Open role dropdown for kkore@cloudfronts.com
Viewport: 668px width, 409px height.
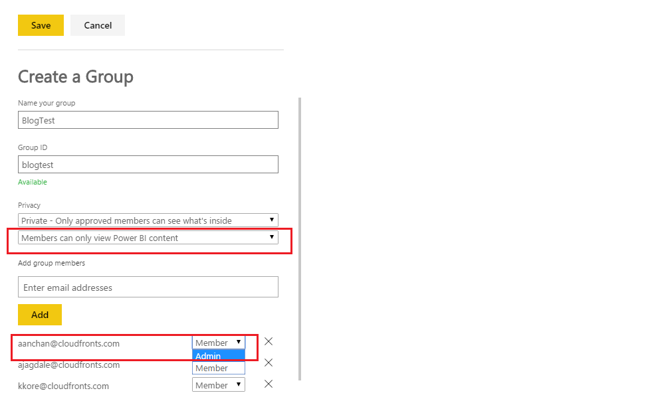click(x=219, y=384)
